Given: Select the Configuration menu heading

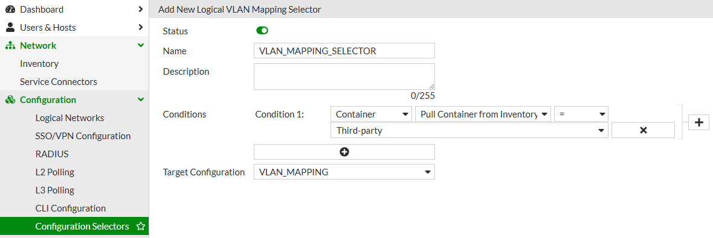Looking at the screenshot, I should 48,100.
